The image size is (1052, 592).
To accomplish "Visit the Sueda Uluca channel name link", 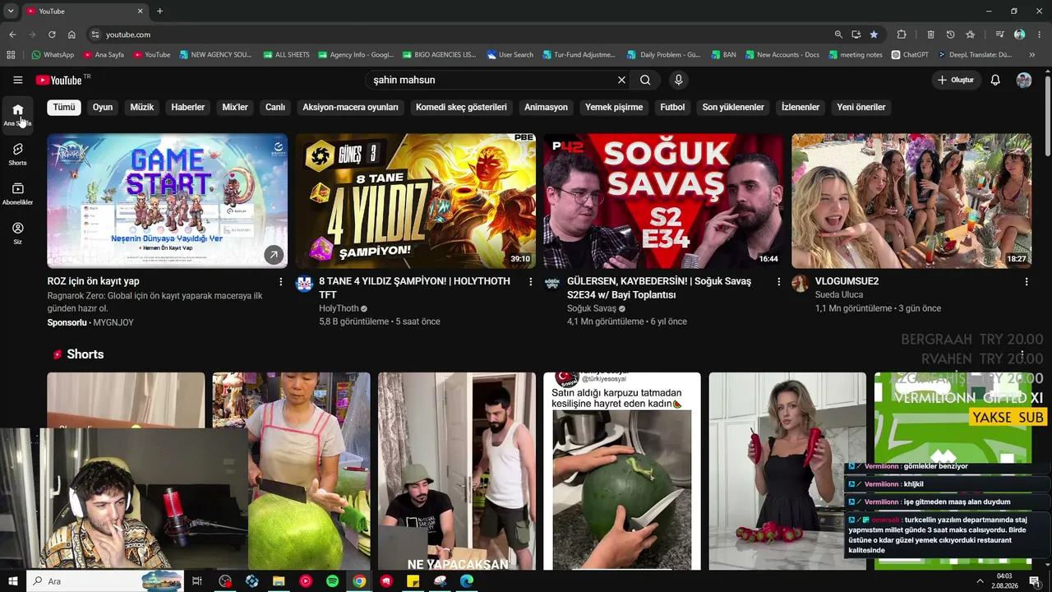I will [x=839, y=294].
